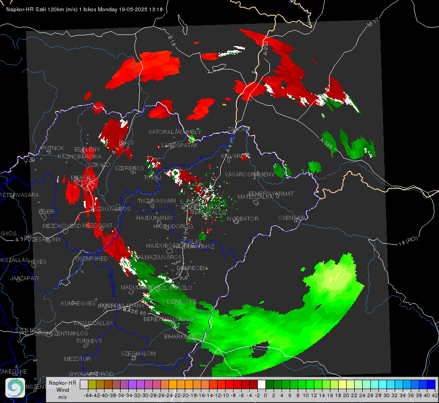
Task: Pick the dark red -4 to -2 swatch
Action: pyautogui.click(x=254, y=384)
